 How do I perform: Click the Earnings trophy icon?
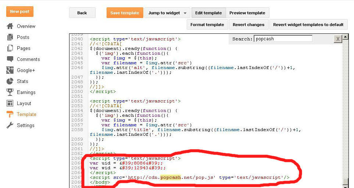click(x=10, y=92)
